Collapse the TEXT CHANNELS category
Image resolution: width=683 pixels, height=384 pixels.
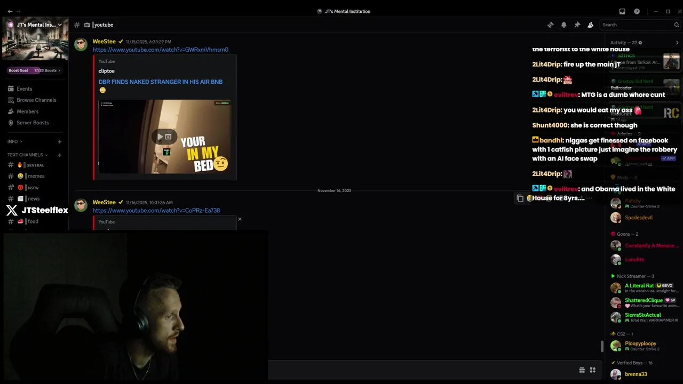(x=27, y=155)
